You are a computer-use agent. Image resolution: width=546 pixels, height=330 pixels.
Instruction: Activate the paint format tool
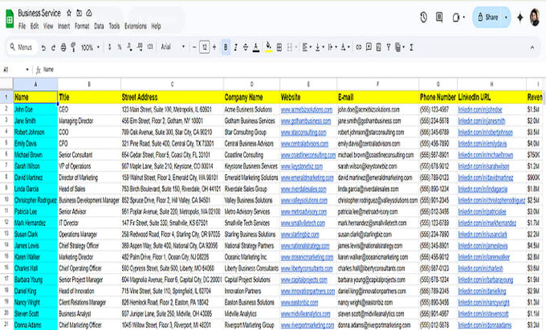click(73, 47)
